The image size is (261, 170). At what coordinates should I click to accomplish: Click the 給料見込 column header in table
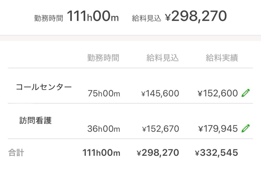163,58
